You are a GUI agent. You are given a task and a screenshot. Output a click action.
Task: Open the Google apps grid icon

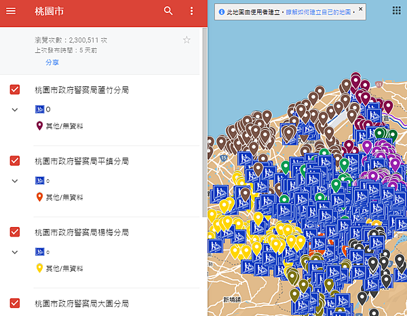(x=396, y=10)
